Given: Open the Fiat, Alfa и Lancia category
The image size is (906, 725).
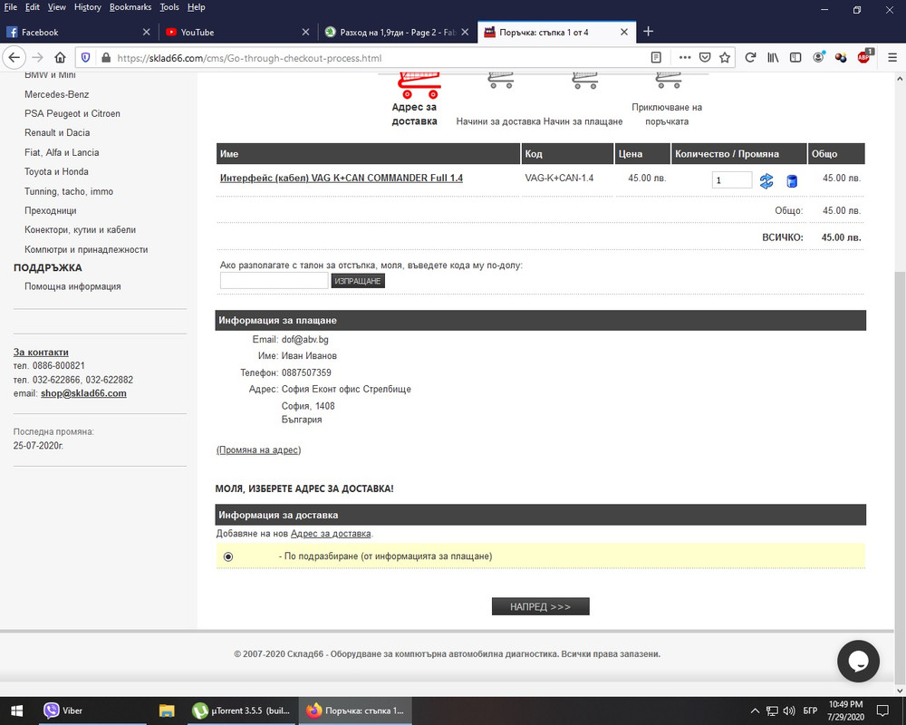Looking at the screenshot, I should tap(62, 152).
